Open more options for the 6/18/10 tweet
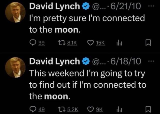This screenshot has width=160, height=114. click(151, 61)
